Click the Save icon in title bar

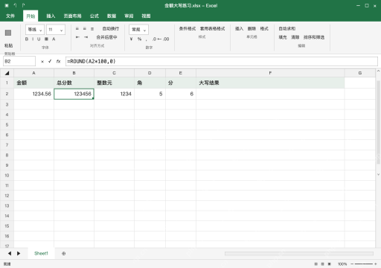[x=7, y=5]
